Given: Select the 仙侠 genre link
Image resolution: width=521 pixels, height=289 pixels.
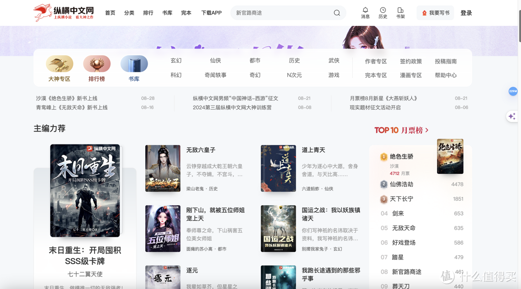Looking at the screenshot, I should [215, 60].
